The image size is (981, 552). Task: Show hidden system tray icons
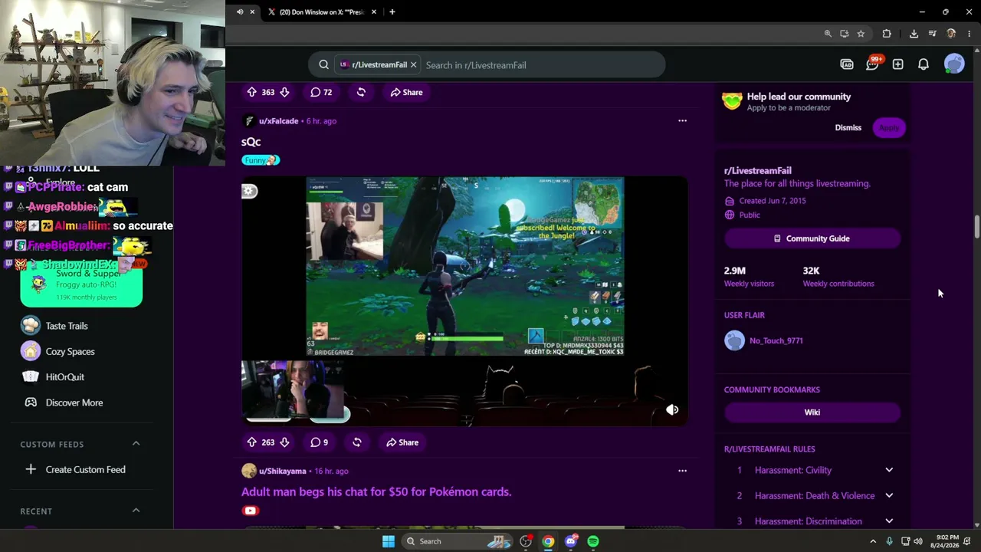click(872, 541)
